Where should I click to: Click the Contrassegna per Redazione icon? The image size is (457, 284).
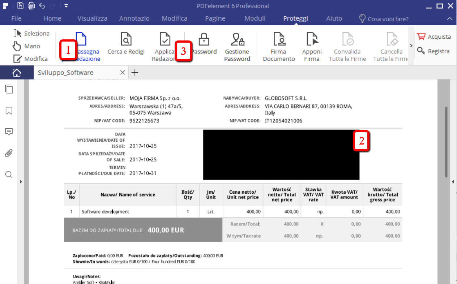[81, 39]
